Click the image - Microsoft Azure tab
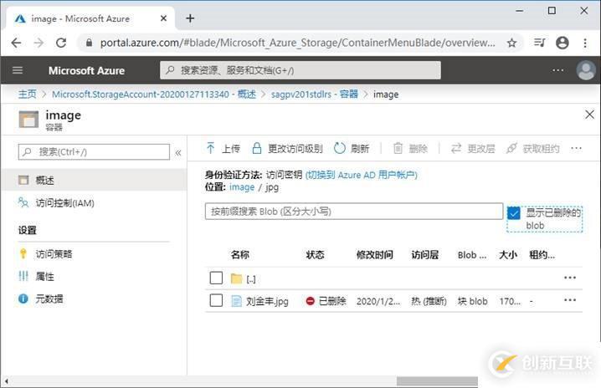The width and height of the screenshot is (601, 388). point(90,18)
